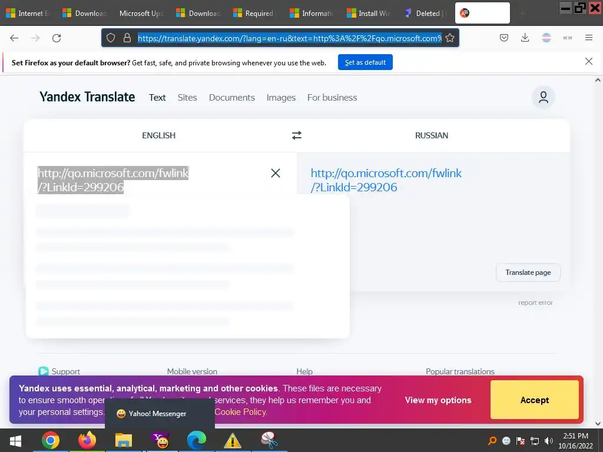Open Yahoo Messenger taskbar icon
The width and height of the screenshot is (603, 452).
[160, 440]
